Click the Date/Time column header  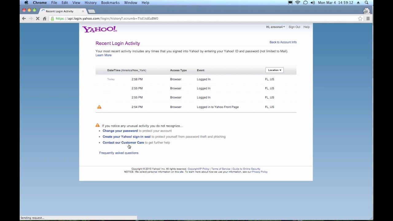point(126,70)
